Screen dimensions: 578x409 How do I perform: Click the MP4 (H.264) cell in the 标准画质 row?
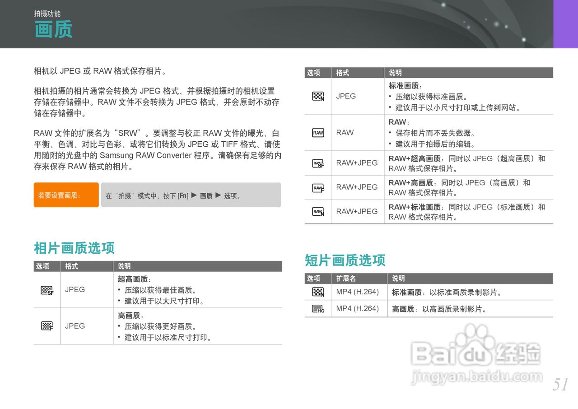click(358, 292)
